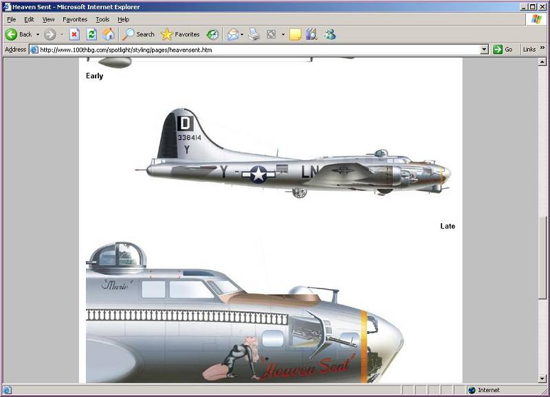
Task: Click the Stop loading icon
Action: [74, 34]
